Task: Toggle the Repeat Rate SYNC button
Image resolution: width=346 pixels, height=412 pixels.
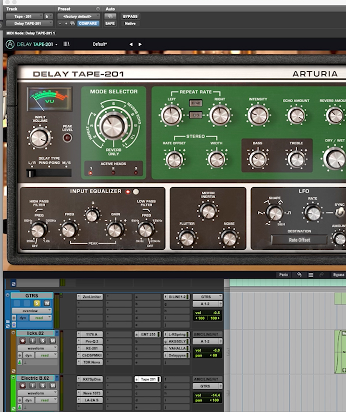Action: (x=196, y=103)
